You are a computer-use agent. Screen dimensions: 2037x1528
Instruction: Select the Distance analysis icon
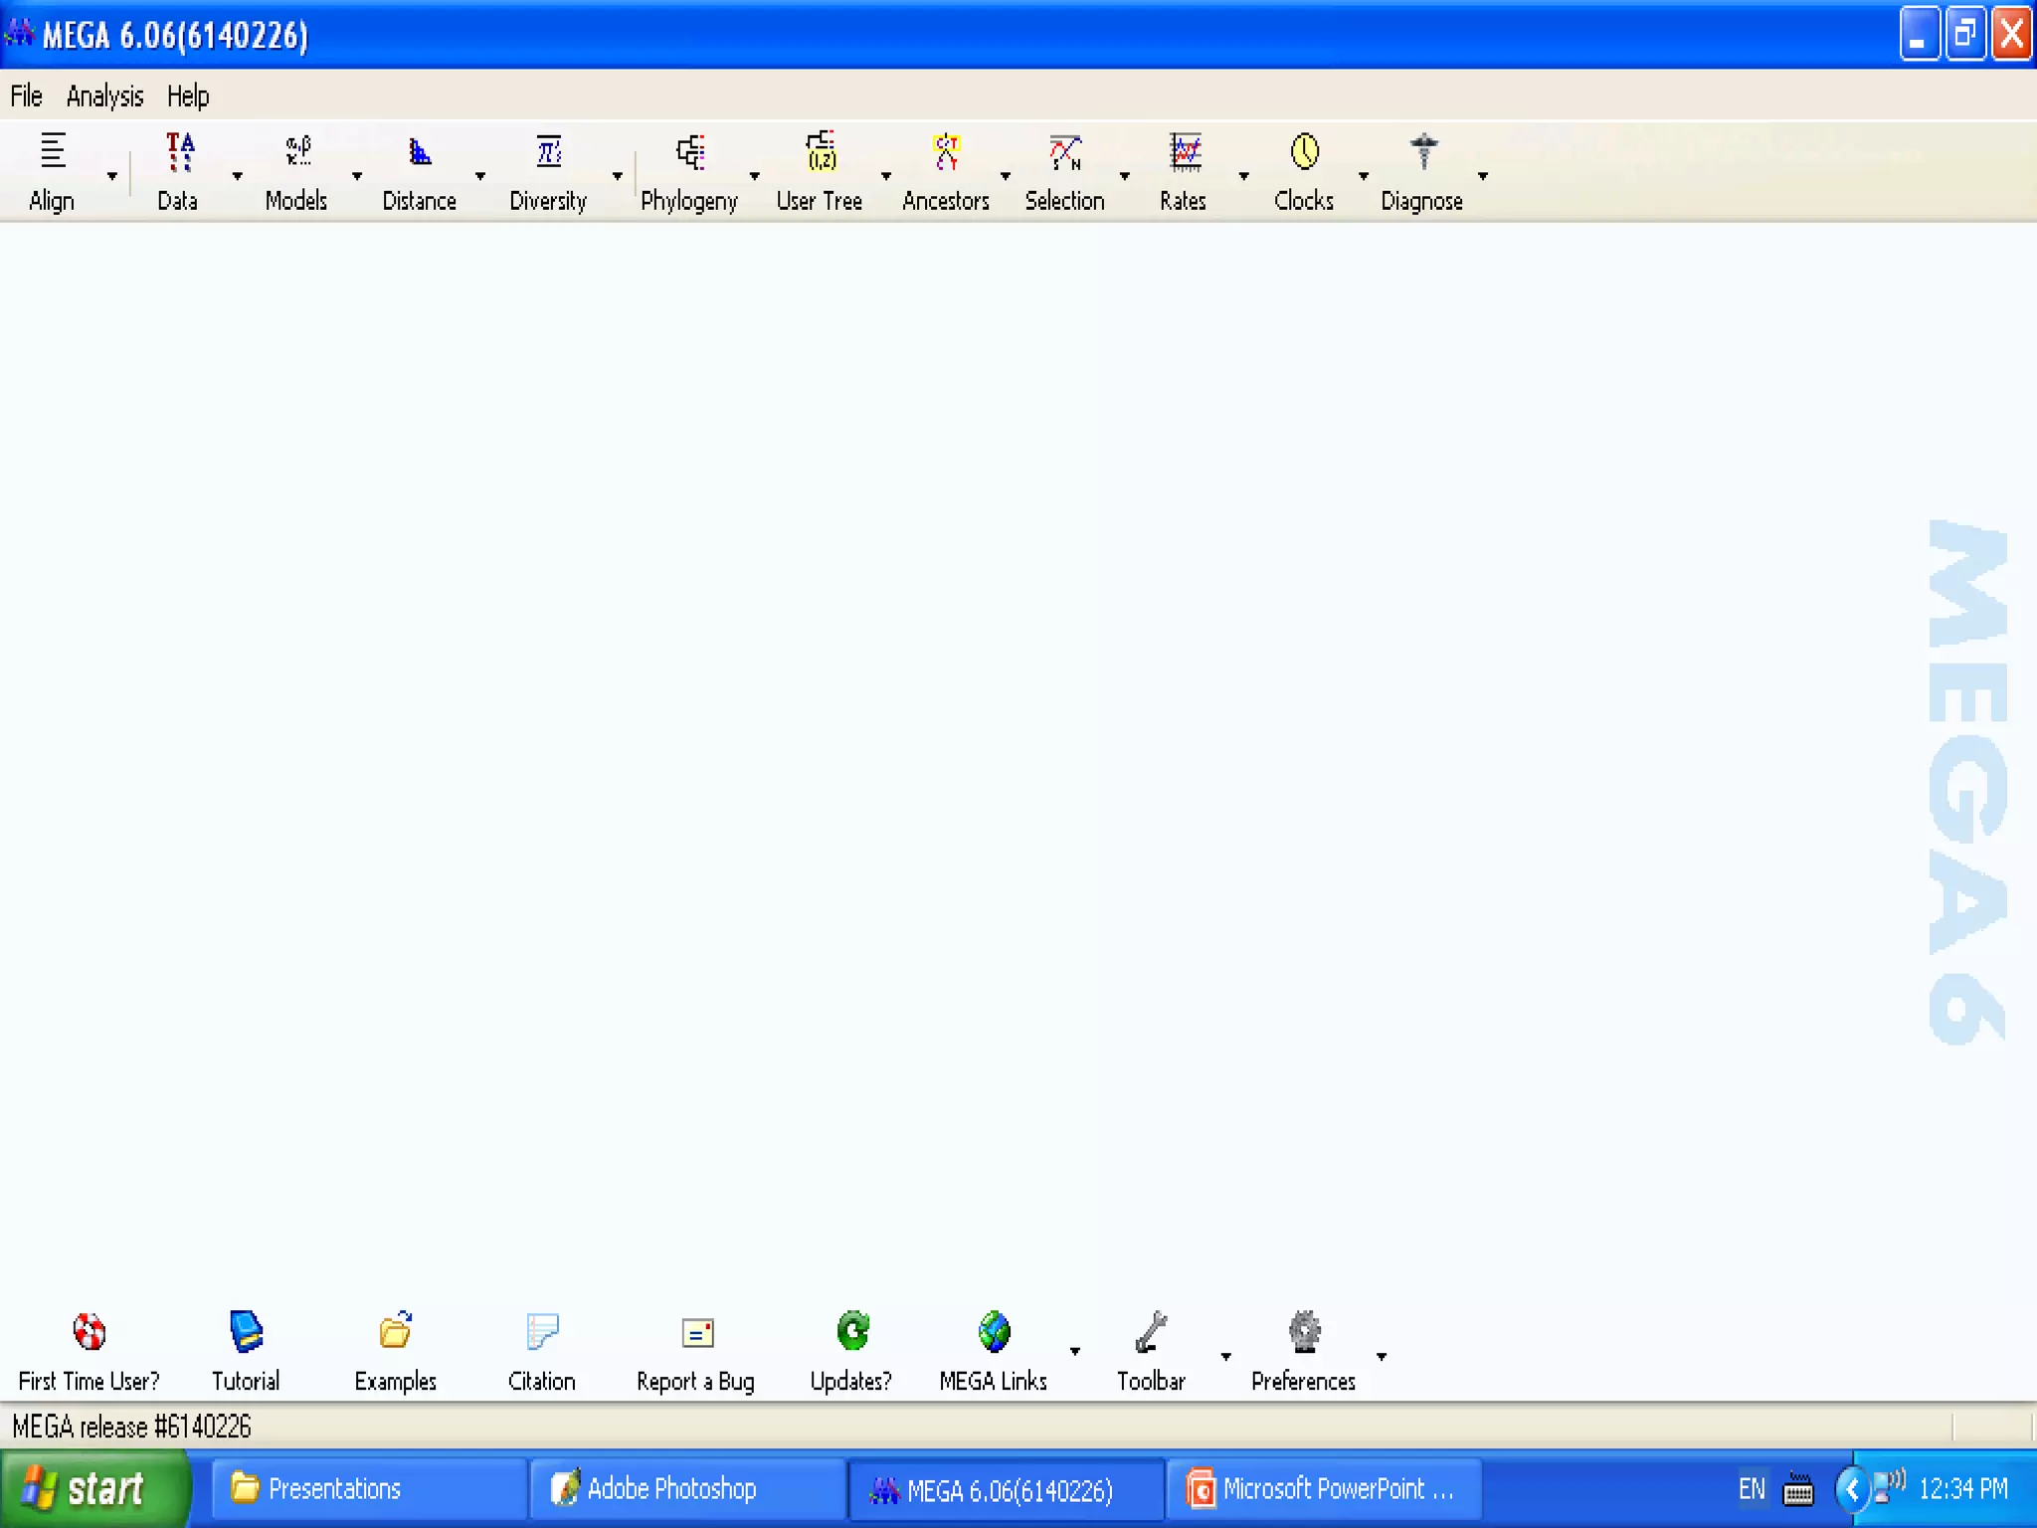[x=420, y=152]
